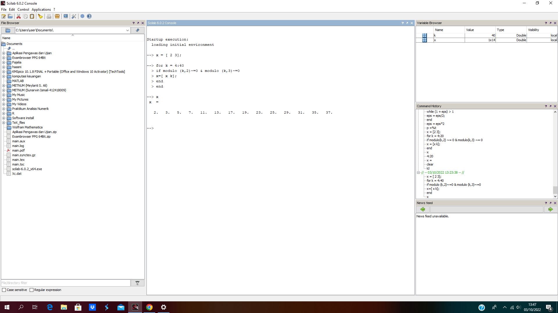The image size is (558, 313).
Task: Go forward in News feed
Action: coord(550,209)
